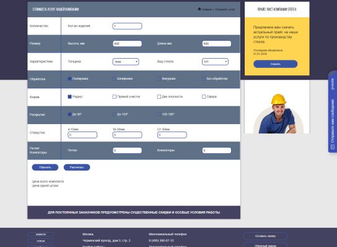337x247 pixels.
Task: Toggle the Шлифовка checkbox
Action: tap(115, 78)
